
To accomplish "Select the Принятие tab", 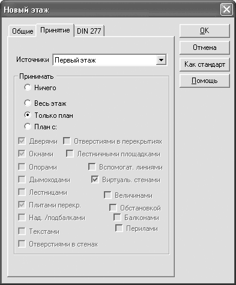I will coord(55,30).
